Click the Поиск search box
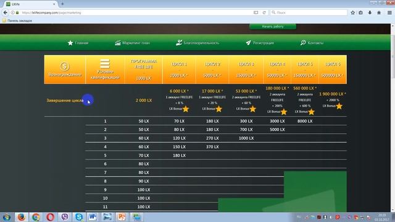395x222 pixels. [309, 12]
